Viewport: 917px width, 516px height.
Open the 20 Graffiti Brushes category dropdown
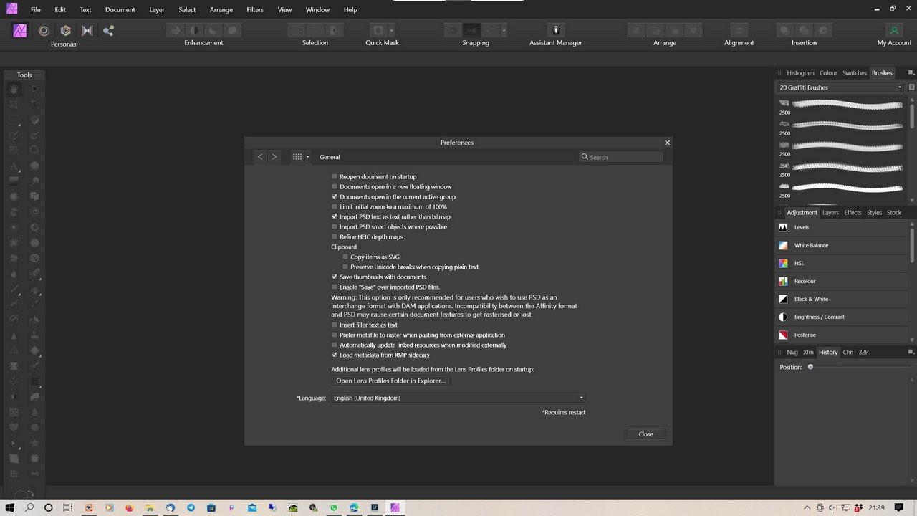coord(840,87)
